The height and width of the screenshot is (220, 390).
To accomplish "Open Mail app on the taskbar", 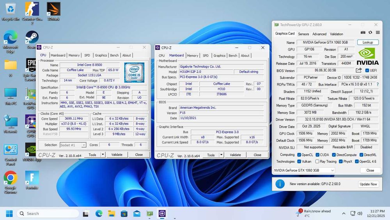I will tap(137, 213).
